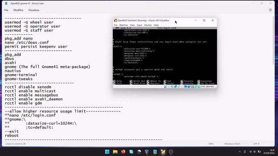Click the line and column status entry
Screen dimensions: 278x156
(x=16, y=144)
